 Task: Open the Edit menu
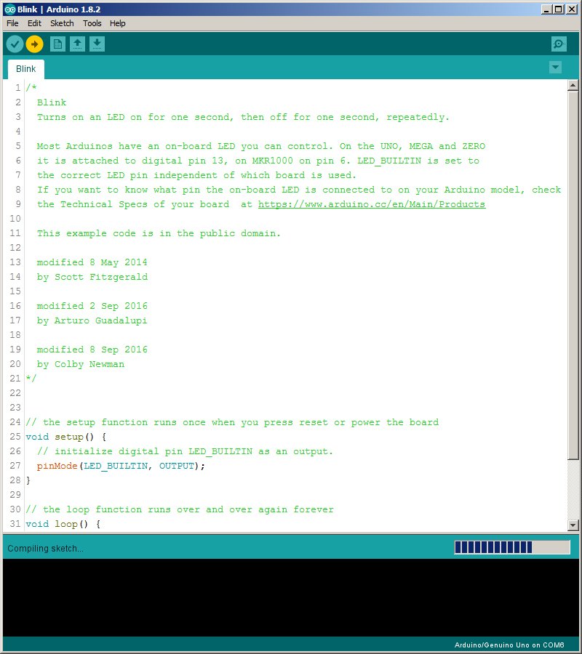click(34, 23)
